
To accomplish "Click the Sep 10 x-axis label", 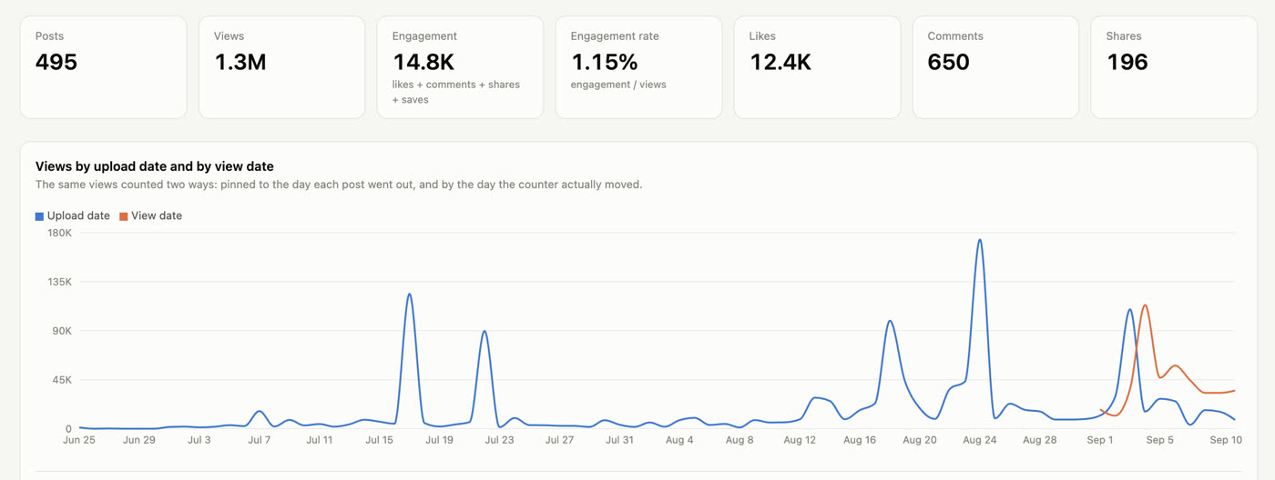I will [x=1226, y=440].
